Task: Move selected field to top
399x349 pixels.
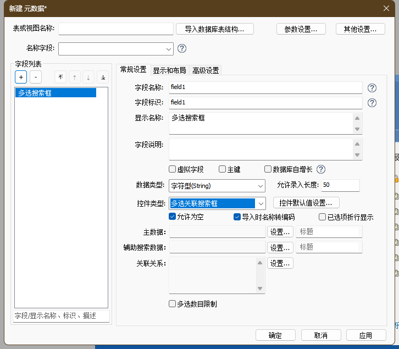Action: [x=60, y=77]
